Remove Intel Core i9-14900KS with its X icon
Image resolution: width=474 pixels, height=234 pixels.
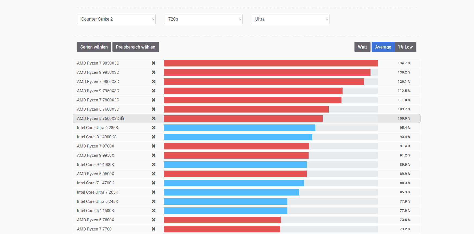point(153,137)
